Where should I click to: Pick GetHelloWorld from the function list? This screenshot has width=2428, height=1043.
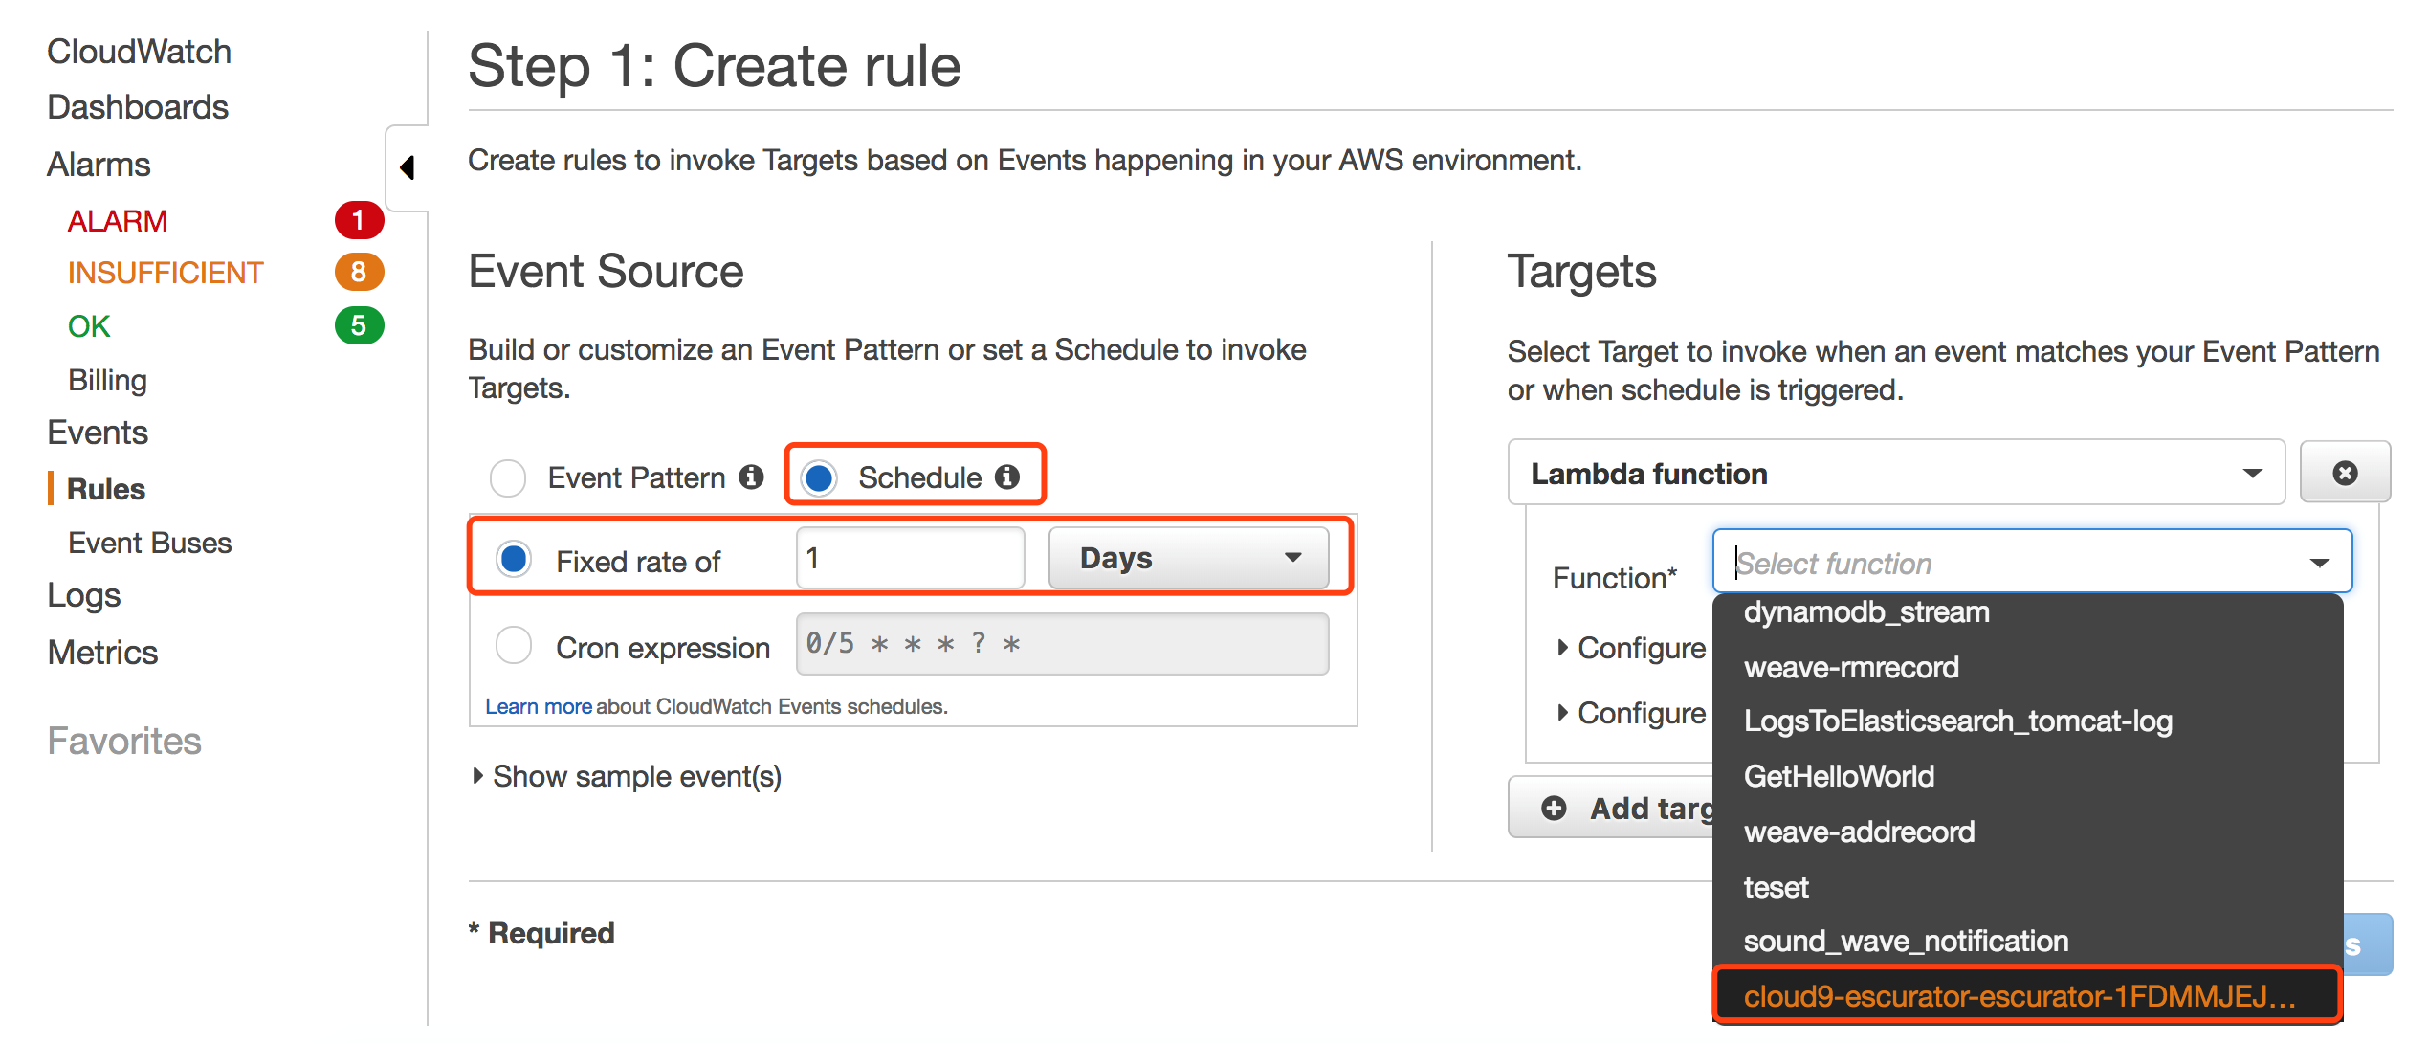[1839, 776]
